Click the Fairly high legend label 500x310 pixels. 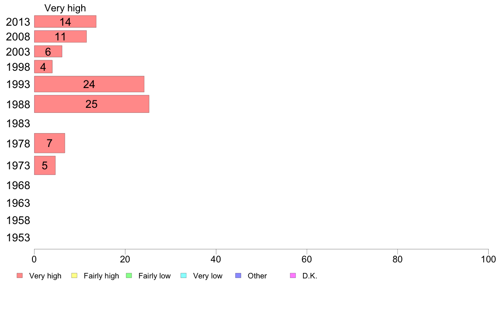101,276
